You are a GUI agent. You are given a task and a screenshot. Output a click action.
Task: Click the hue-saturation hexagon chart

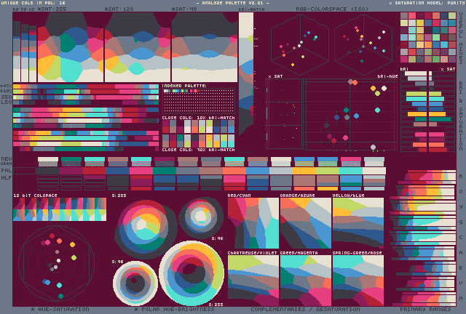57,263
